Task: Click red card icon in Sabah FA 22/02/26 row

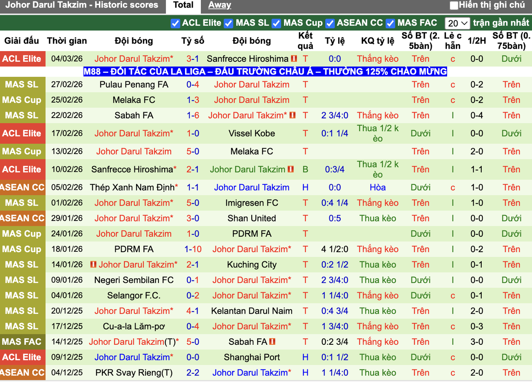Action: (x=292, y=115)
